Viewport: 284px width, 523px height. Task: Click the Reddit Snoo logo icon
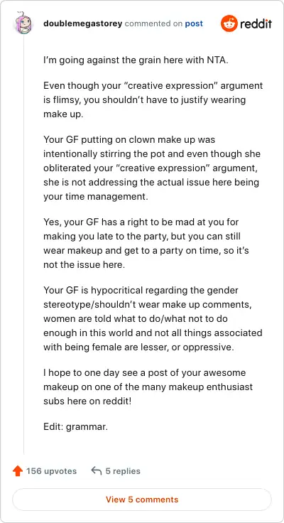[x=229, y=23]
